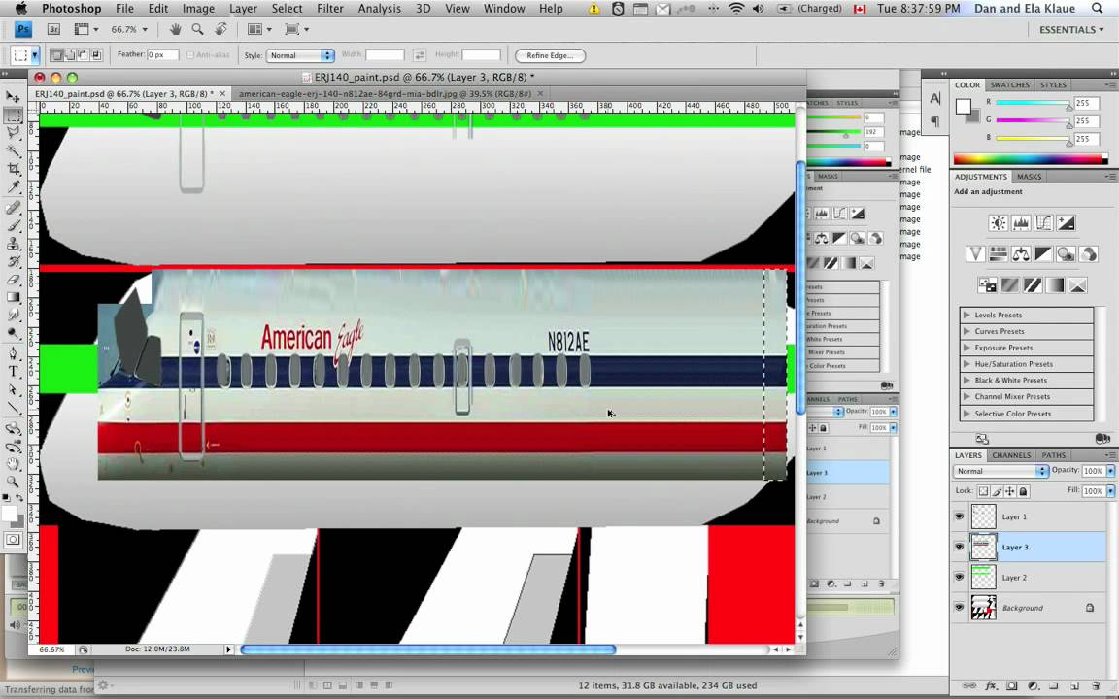Screen dimensions: 1119x699
Task: Select the Lasso tool
Action: [x=14, y=133]
